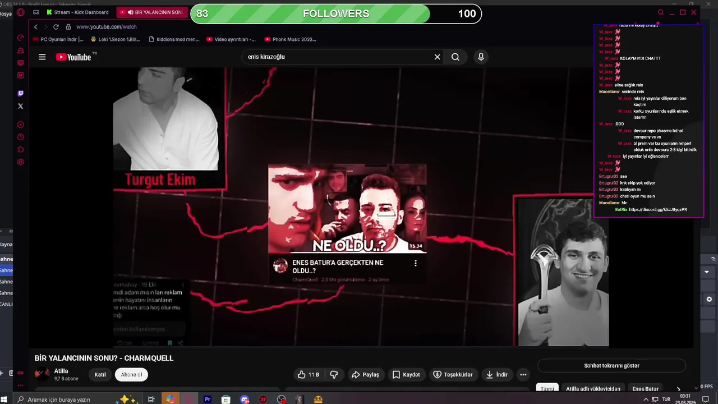Subscribe with Abone ol button

click(x=131, y=374)
